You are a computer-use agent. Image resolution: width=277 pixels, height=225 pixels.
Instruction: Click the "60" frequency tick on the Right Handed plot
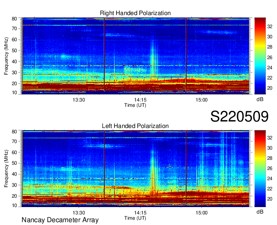[15, 40]
